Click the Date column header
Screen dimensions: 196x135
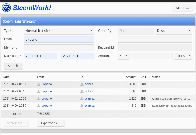coord(6,77)
